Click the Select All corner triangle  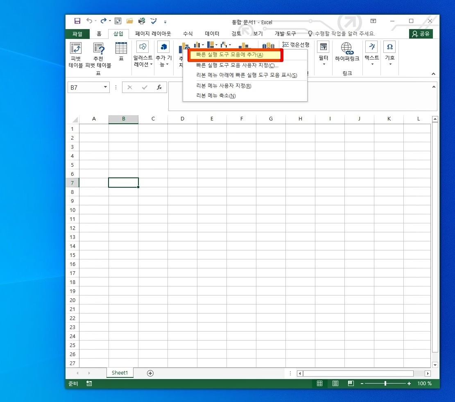(75, 120)
